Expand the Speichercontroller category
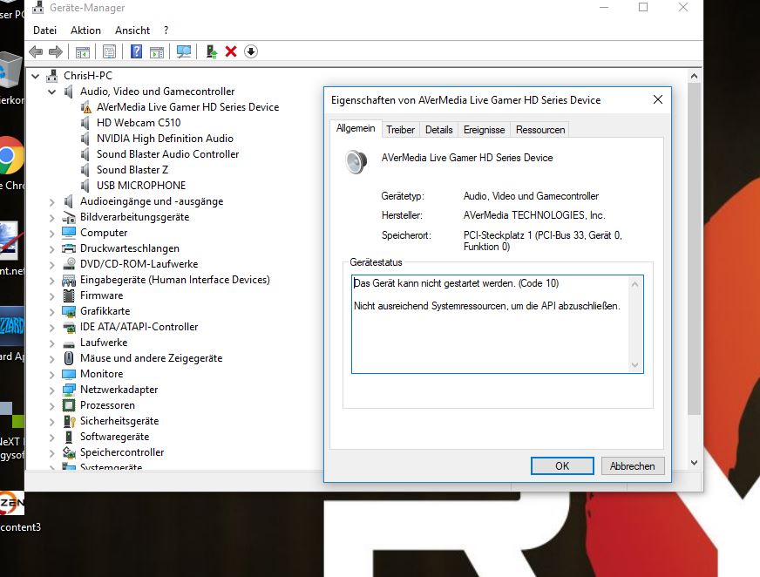Screen dimensions: 760x577 (52, 453)
